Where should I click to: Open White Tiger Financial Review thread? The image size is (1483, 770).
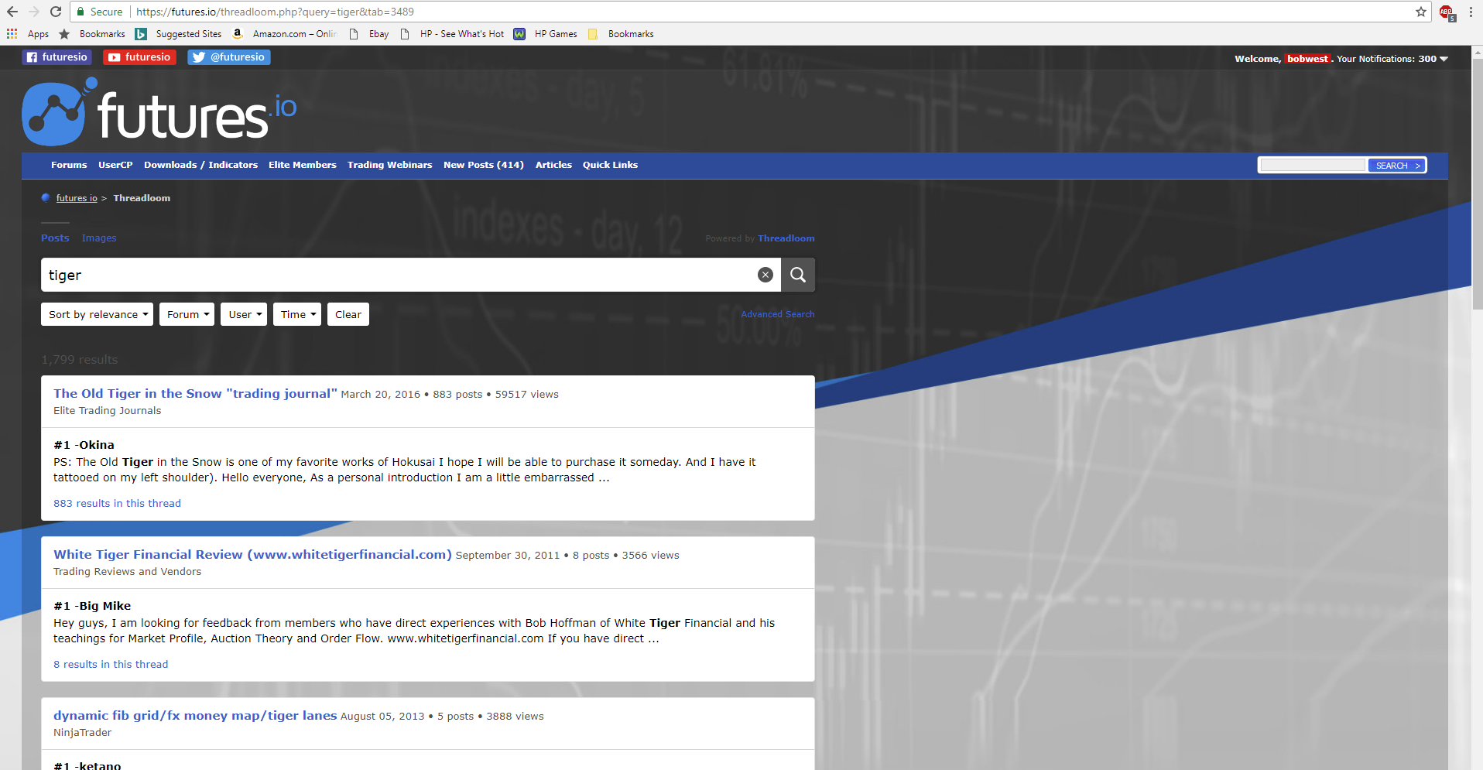pyautogui.click(x=252, y=554)
